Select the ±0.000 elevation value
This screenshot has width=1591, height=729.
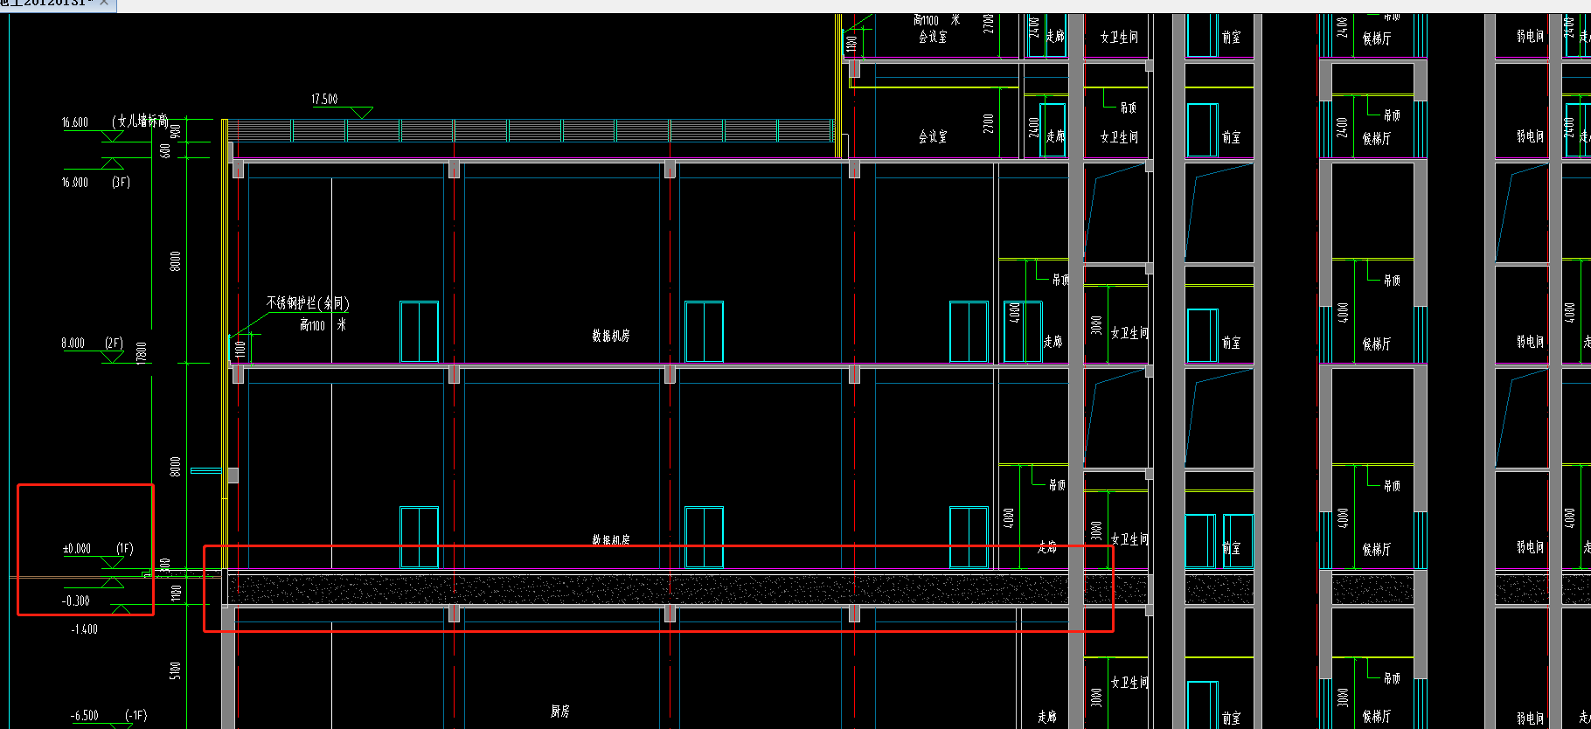click(x=77, y=549)
